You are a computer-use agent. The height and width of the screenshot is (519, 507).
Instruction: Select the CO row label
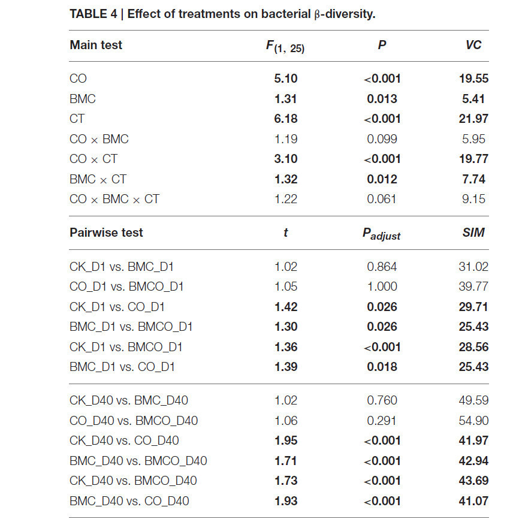click(78, 79)
